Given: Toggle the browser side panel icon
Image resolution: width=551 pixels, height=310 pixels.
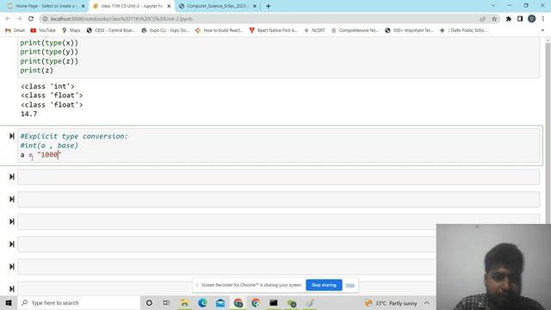Looking at the screenshot, I should pos(520,19).
